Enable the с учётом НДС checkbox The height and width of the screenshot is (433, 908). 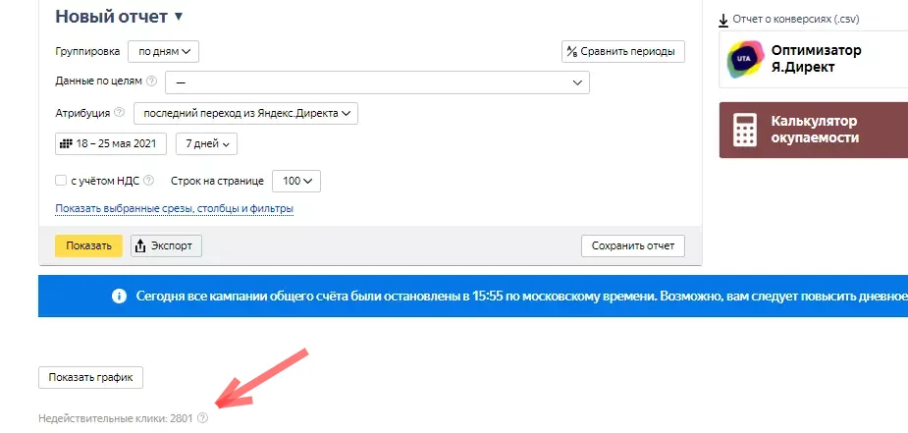click(61, 181)
